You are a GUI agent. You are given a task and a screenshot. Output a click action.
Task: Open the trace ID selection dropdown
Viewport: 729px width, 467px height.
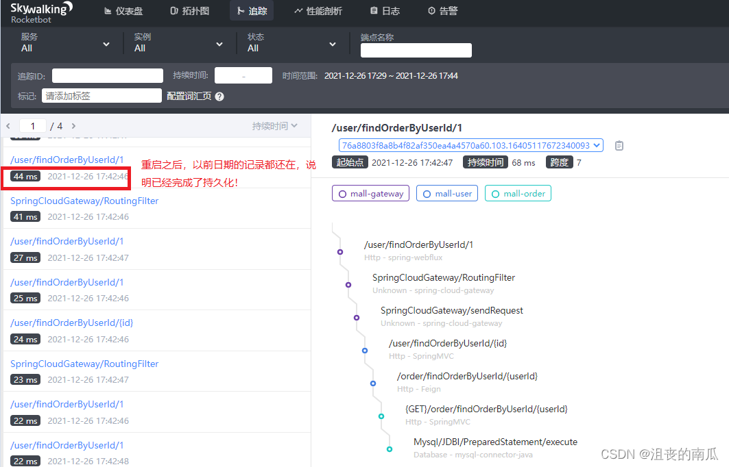pos(471,145)
